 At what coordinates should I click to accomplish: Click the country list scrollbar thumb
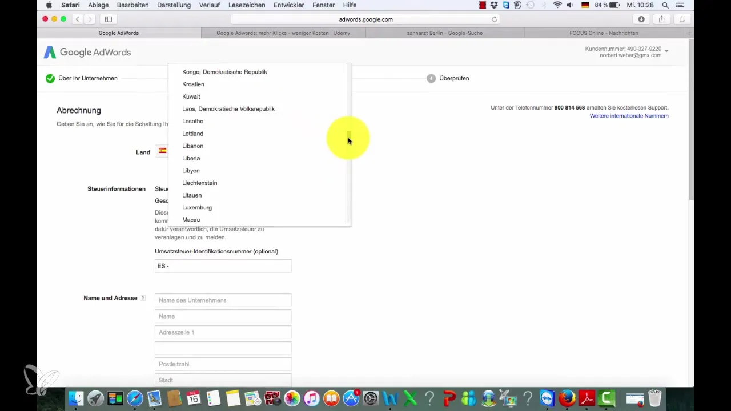click(349, 138)
